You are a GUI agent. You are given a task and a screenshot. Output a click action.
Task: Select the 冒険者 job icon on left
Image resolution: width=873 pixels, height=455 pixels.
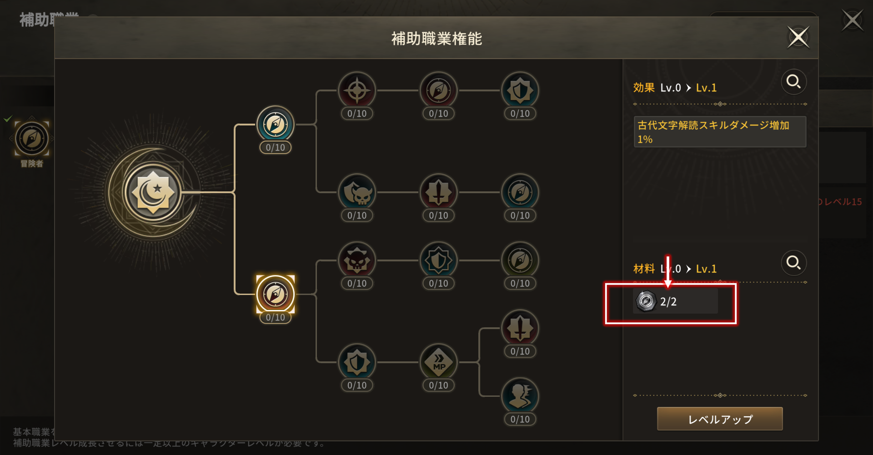32,138
